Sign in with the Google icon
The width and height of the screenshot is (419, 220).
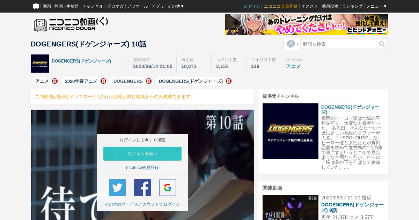pyautogui.click(x=168, y=188)
